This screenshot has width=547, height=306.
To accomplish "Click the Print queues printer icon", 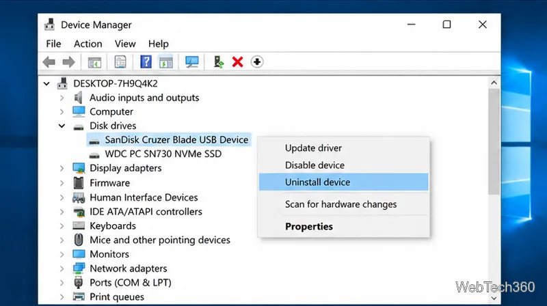I will (x=79, y=297).
